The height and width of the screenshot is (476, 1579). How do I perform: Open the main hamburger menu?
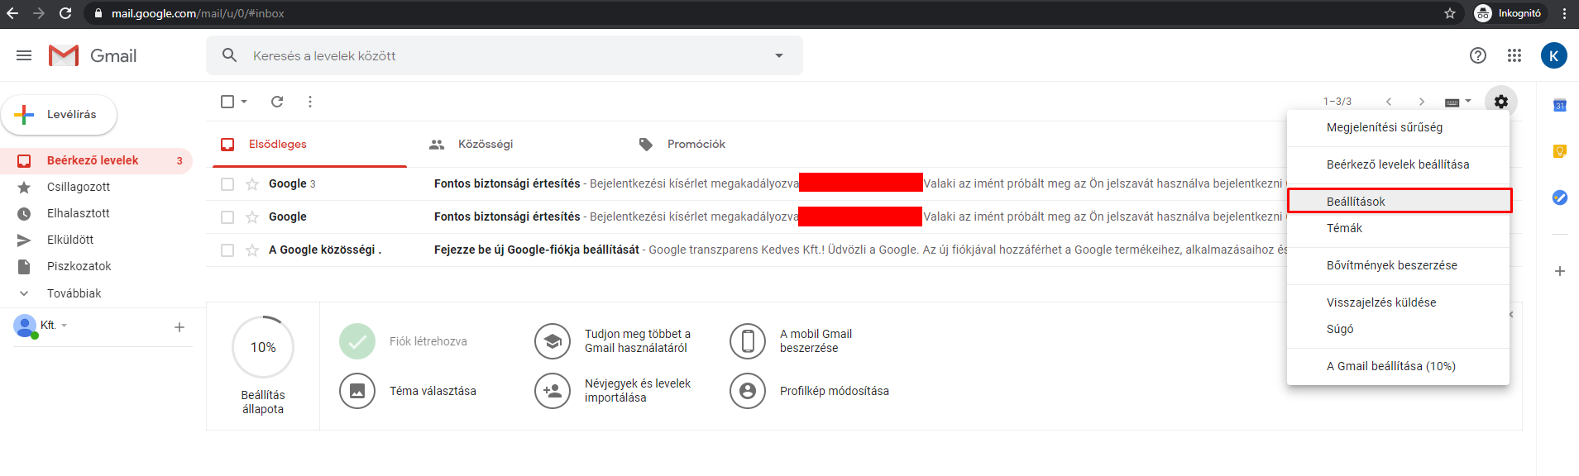tap(24, 55)
